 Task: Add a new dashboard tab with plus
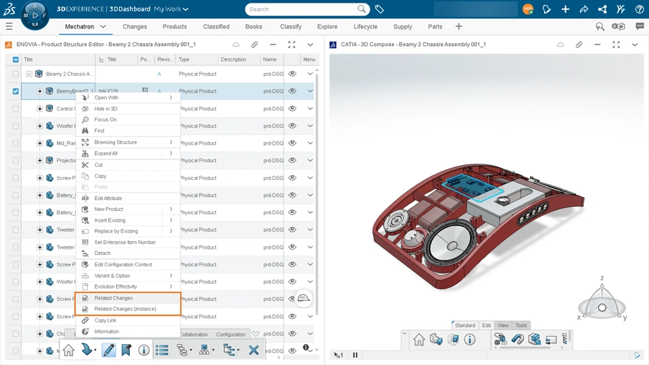pyautogui.click(x=458, y=26)
